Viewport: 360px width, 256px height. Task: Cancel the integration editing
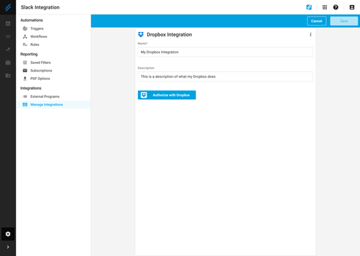pos(316,21)
